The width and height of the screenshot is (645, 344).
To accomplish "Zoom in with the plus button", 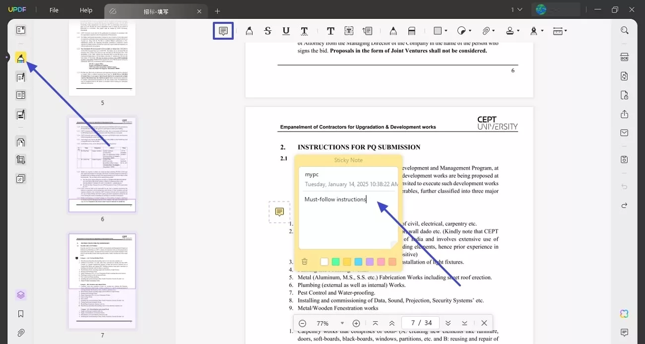I will [356, 323].
